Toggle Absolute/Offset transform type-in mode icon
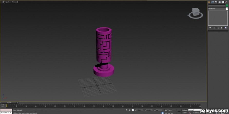 [x=133, y=110]
